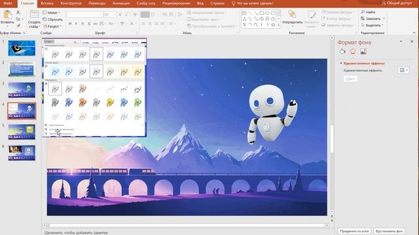Open the Макет layout dropdown
The height and width of the screenshot is (235, 419).
(x=52, y=12)
